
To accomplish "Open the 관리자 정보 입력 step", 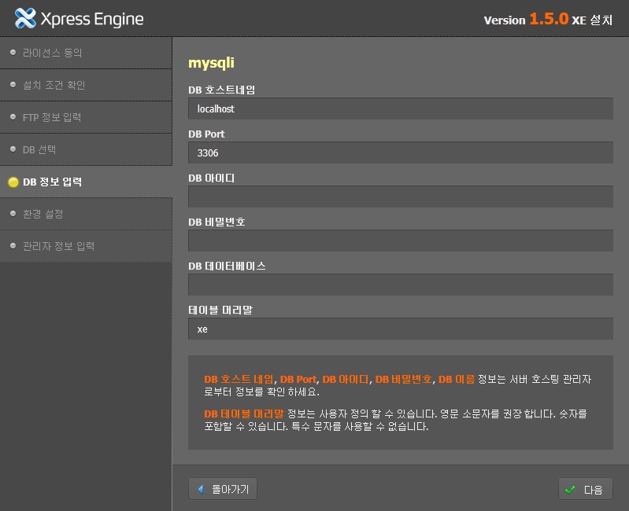I will pos(86,246).
